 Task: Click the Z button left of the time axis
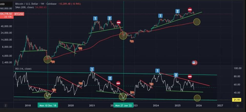[x=5, y=106]
